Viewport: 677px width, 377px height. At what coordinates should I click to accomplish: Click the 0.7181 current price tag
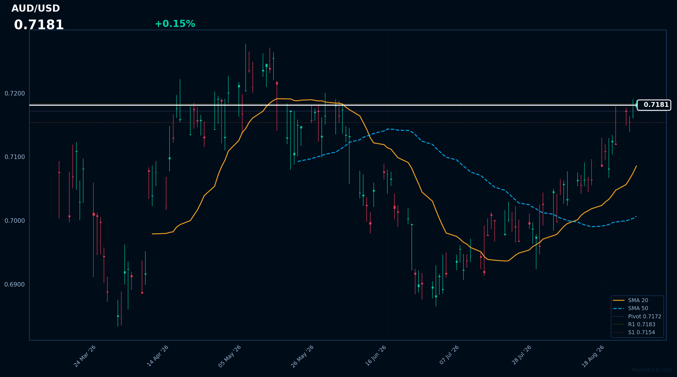[654, 105]
